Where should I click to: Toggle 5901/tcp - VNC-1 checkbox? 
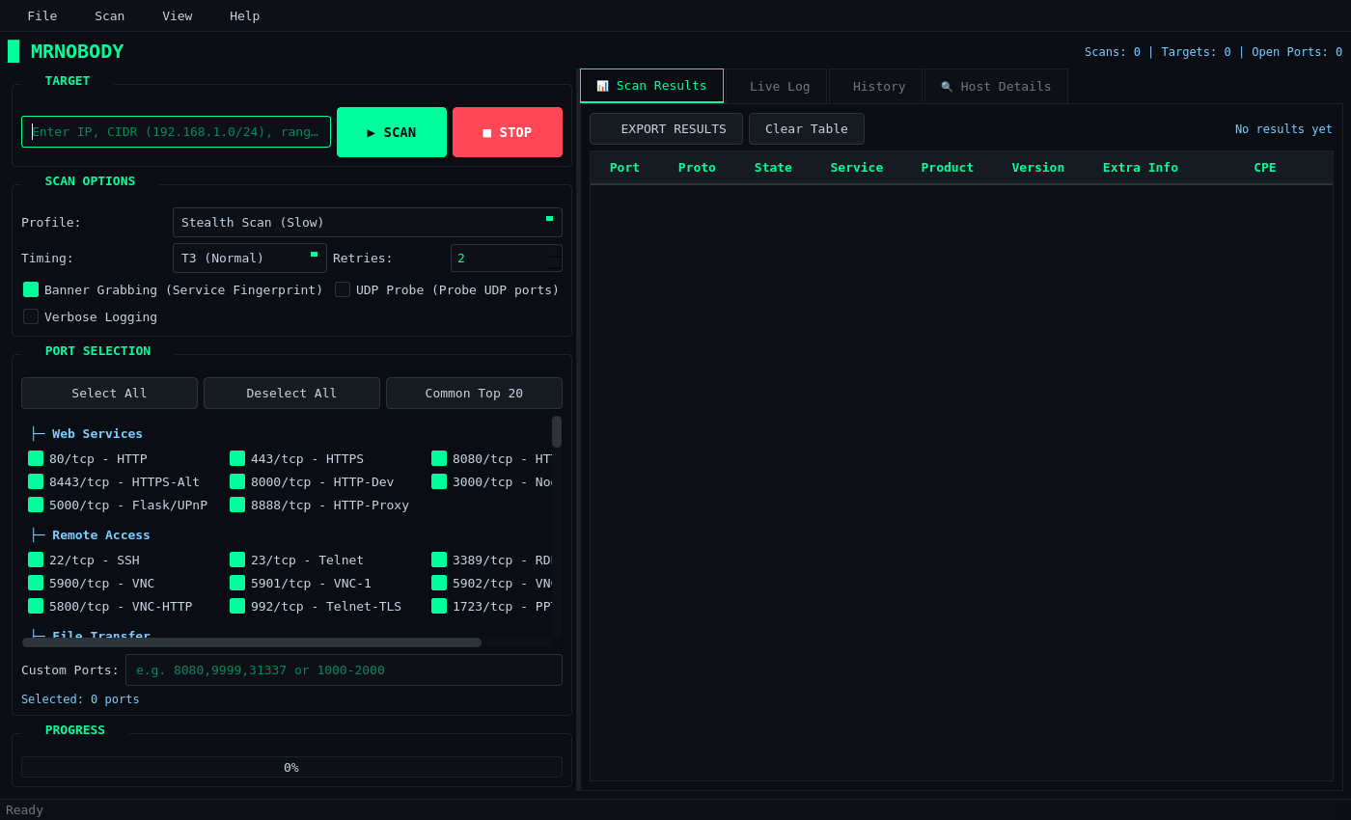tap(237, 583)
